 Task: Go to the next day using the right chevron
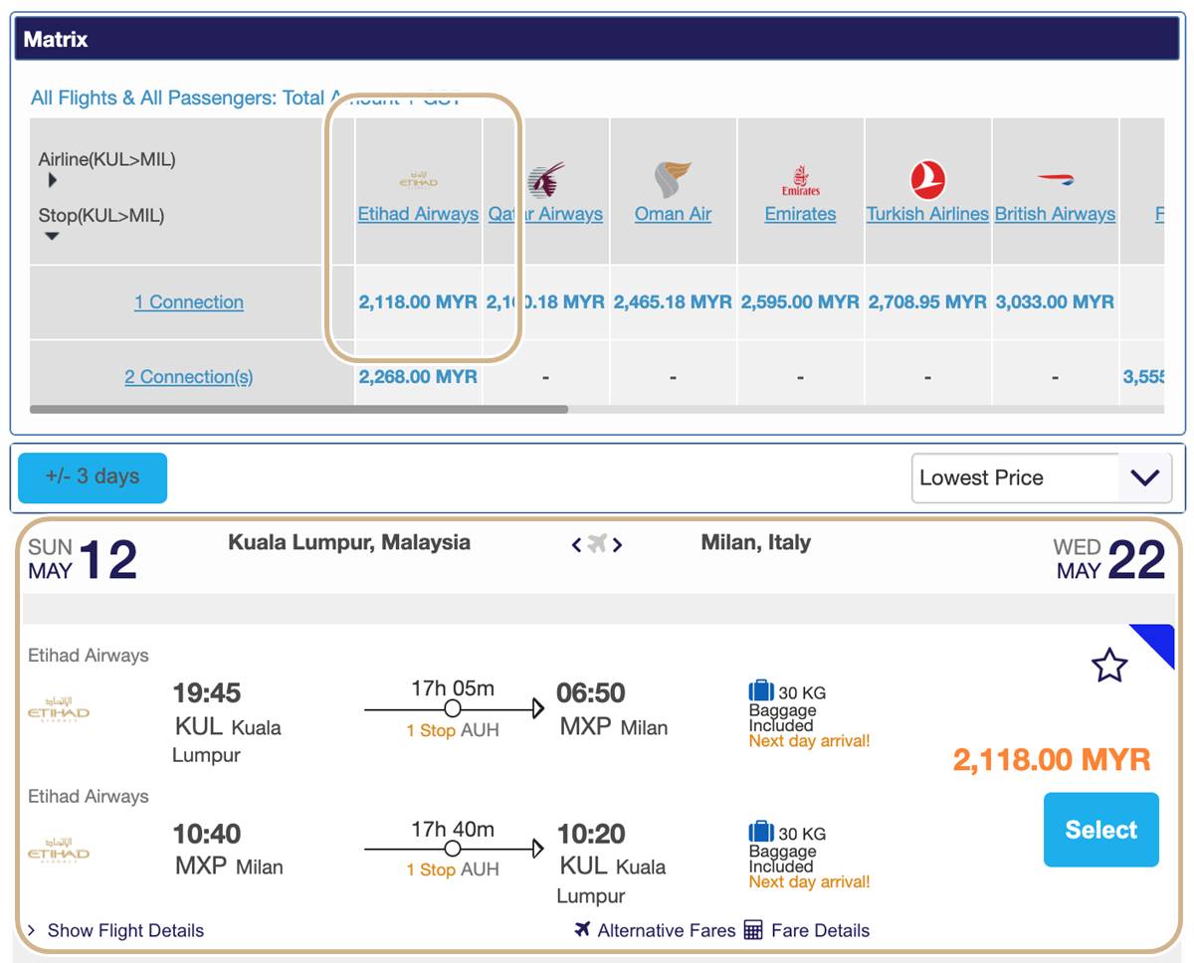click(x=618, y=544)
